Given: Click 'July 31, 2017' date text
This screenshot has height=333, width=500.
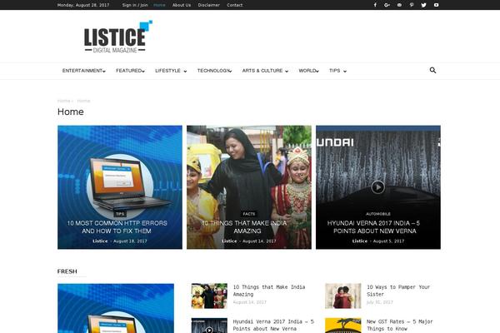Looking at the screenshot, I should tap(380, 302).
